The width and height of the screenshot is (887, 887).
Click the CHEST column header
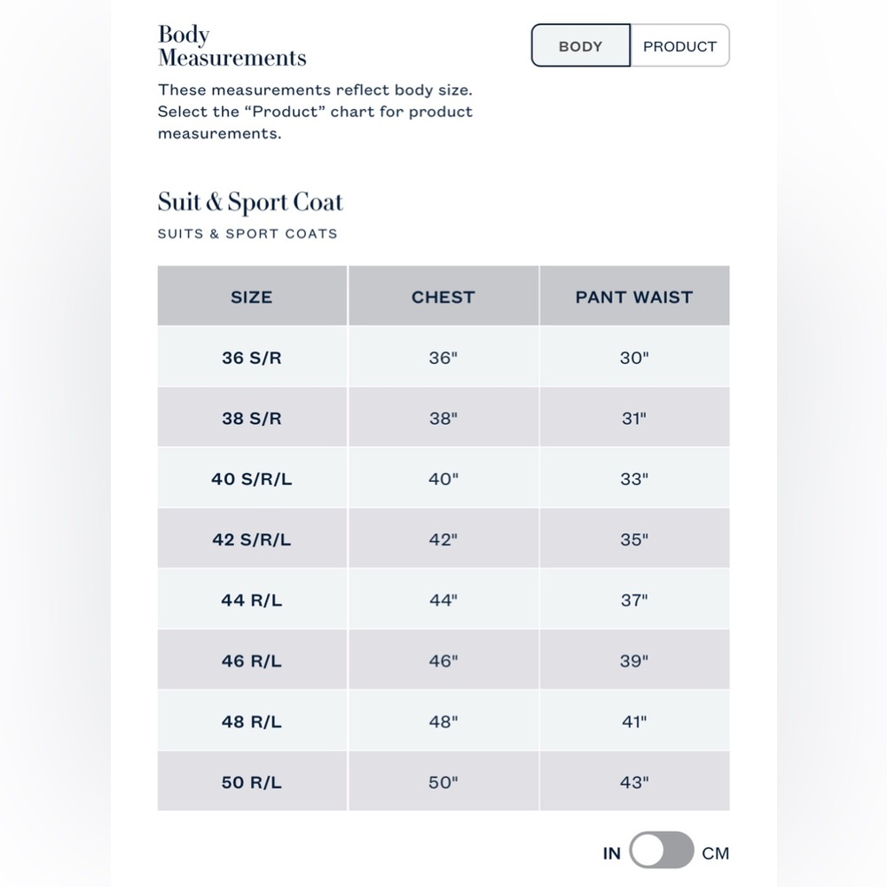443,296
